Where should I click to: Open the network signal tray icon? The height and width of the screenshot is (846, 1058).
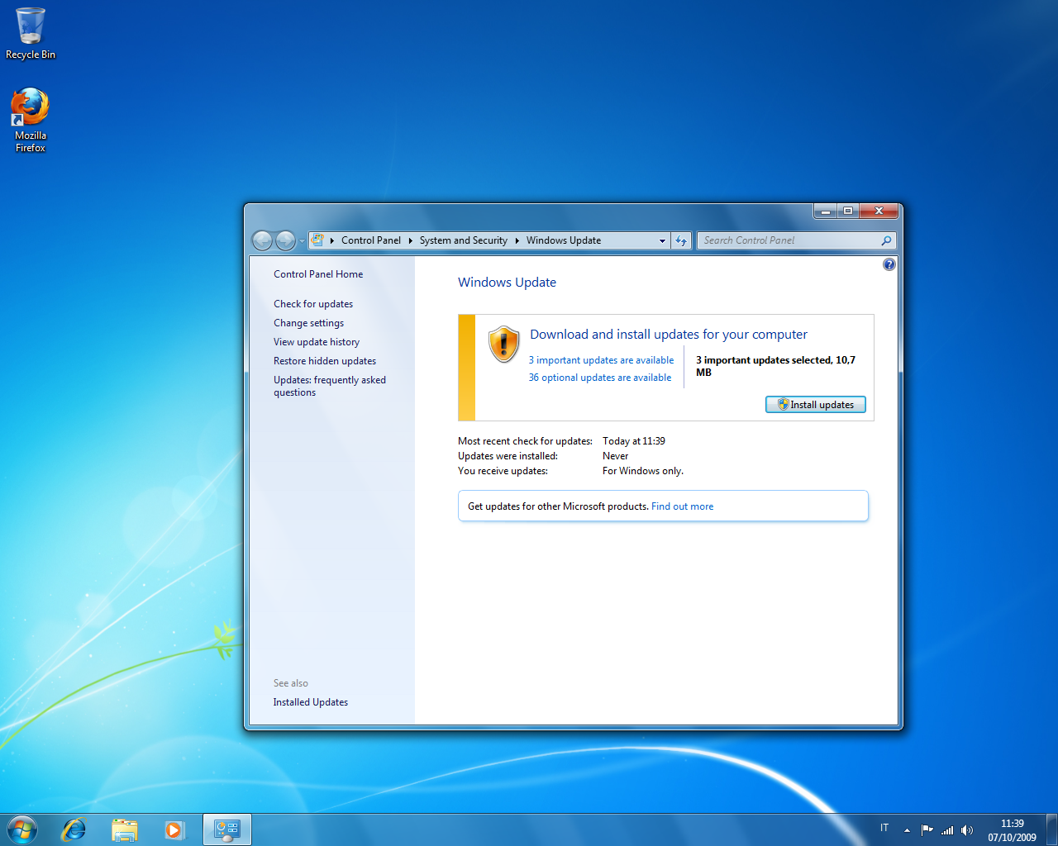pyautogui.click(x=947, y=829)
